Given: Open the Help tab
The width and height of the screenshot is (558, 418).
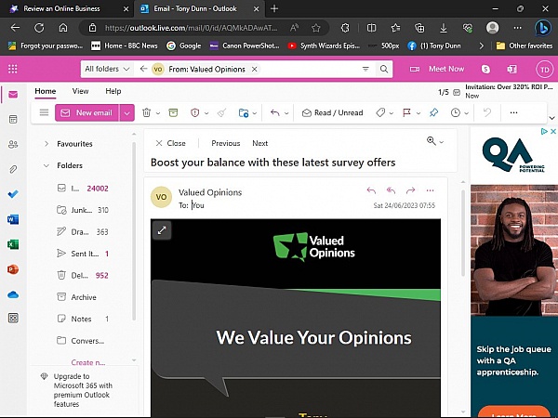Looking at the screenshot, I should click(113, 91).
